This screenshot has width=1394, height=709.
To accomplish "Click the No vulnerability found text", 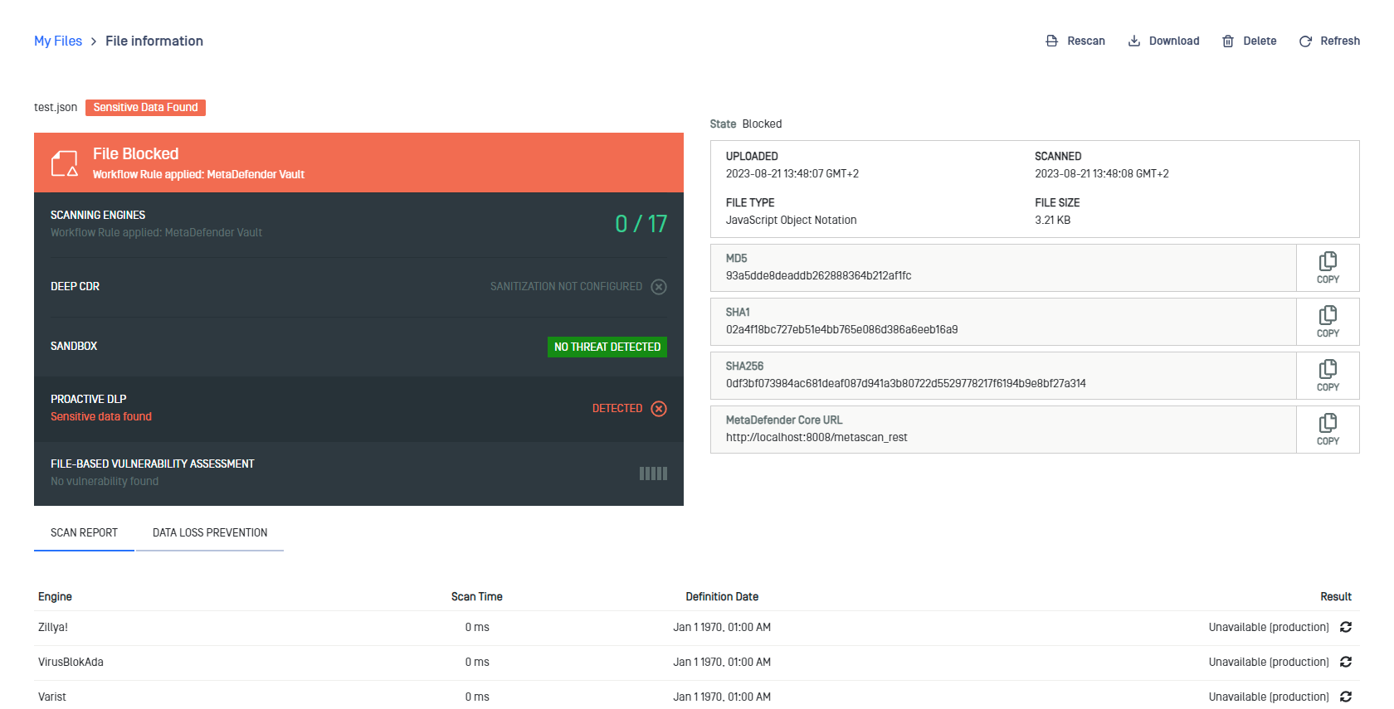I will click(105, 482).
